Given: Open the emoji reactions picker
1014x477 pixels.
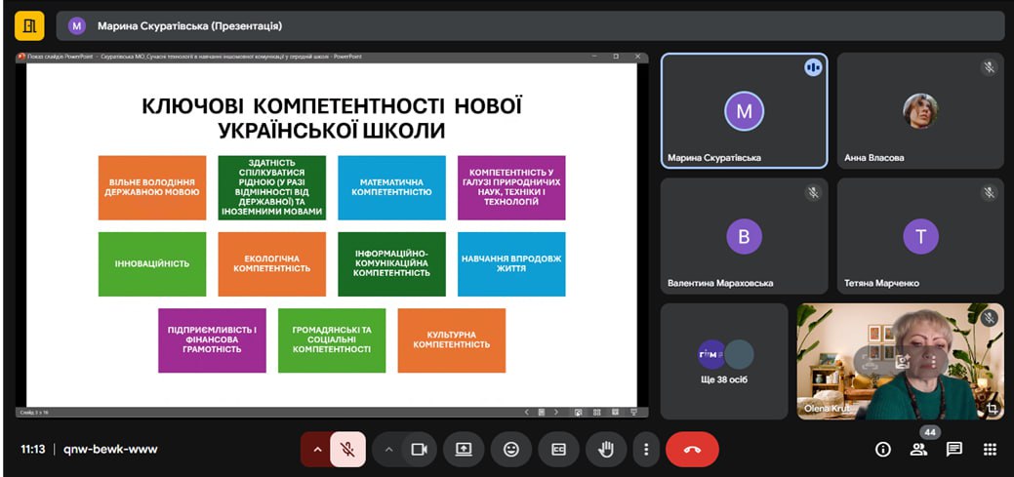Looking at the screenshot, I should tap(511, 450).
